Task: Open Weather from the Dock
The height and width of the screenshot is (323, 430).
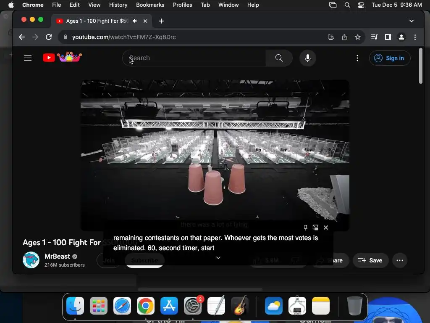Action: coord(274,306)
